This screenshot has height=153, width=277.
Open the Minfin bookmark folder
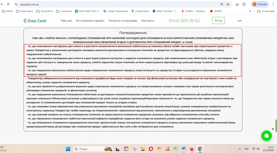[7, 11]
